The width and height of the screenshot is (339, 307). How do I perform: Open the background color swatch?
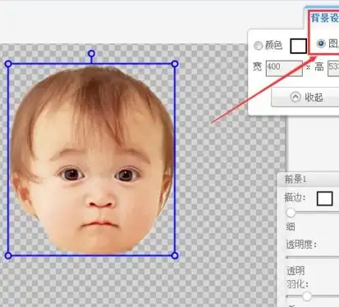(298, 46)
